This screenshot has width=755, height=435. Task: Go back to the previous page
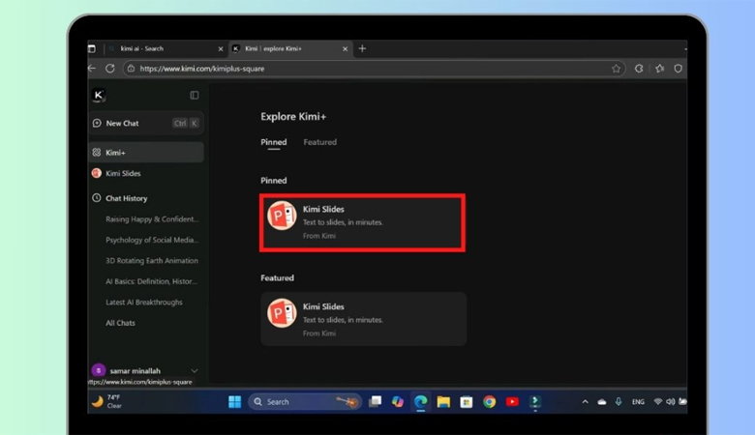[92, 69]
